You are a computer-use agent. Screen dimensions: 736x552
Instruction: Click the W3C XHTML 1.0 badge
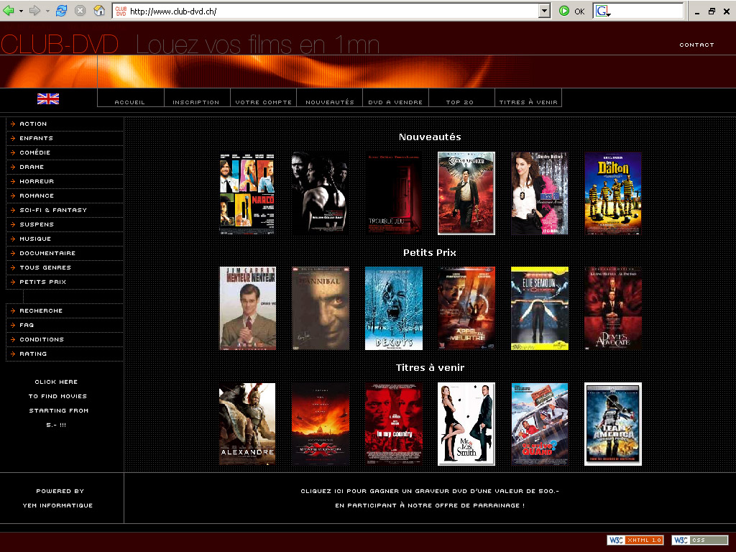click(x=635, y=540)
